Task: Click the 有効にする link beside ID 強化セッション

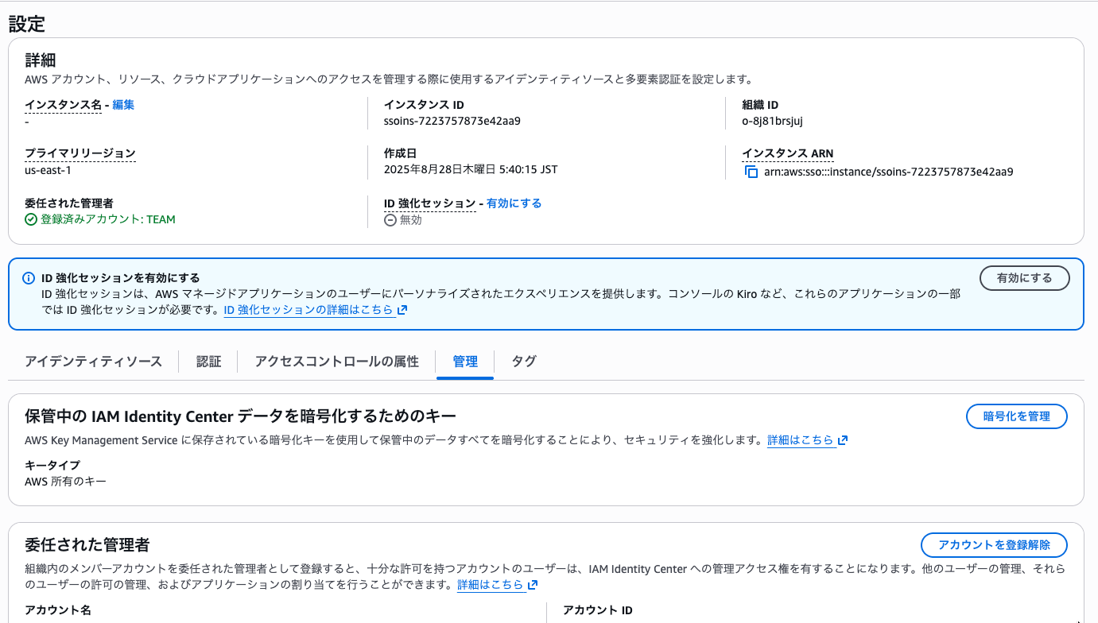Action: click(512, 203)
